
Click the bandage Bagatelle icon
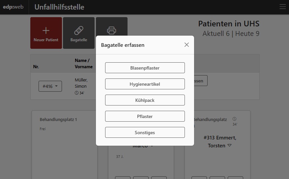pos(79,31)
